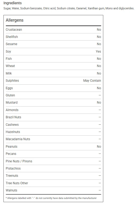Click the 'No' value for Milk
Viewport: 136px width, 204px height.
pyautogui.click(x=99, y=73)
